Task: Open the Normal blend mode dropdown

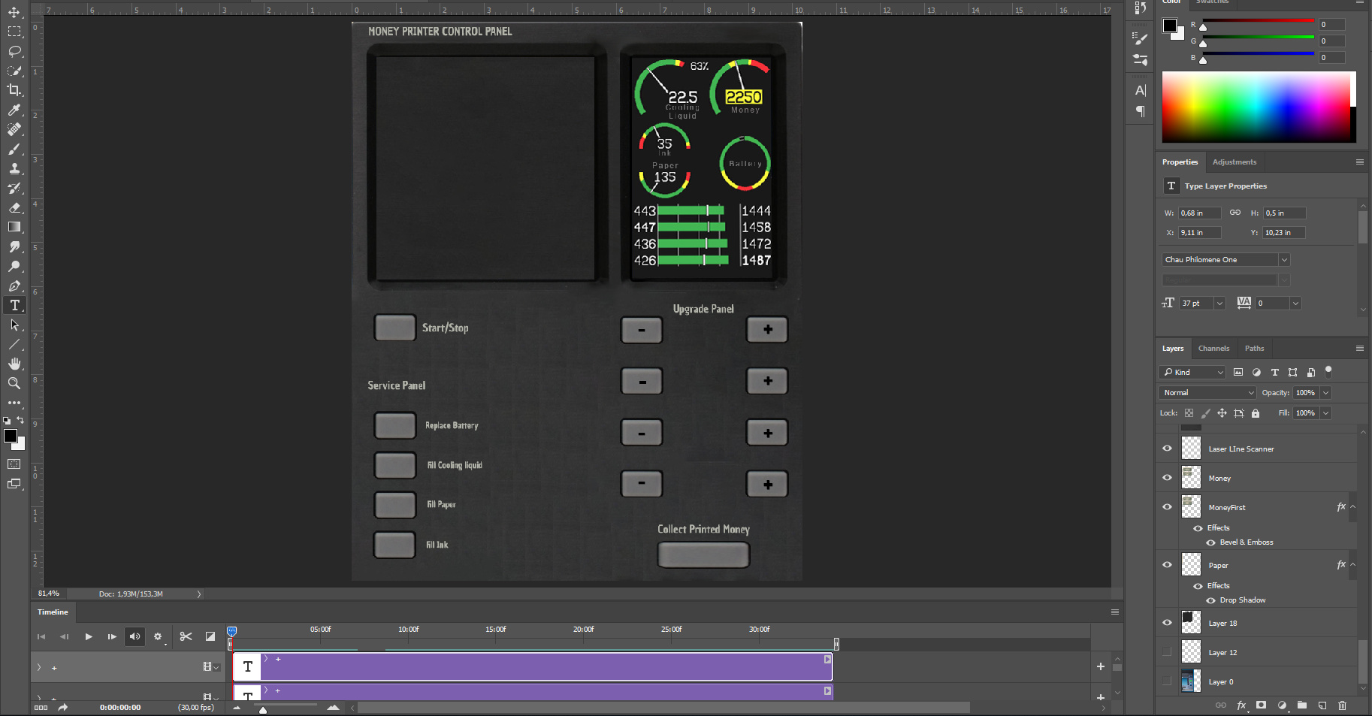Action: tap(1207, 393)
